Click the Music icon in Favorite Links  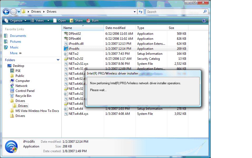point(6,47)
